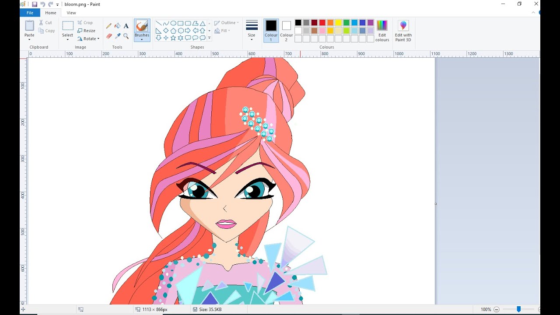Choose the purple colour swatch

tap(371, 23)
